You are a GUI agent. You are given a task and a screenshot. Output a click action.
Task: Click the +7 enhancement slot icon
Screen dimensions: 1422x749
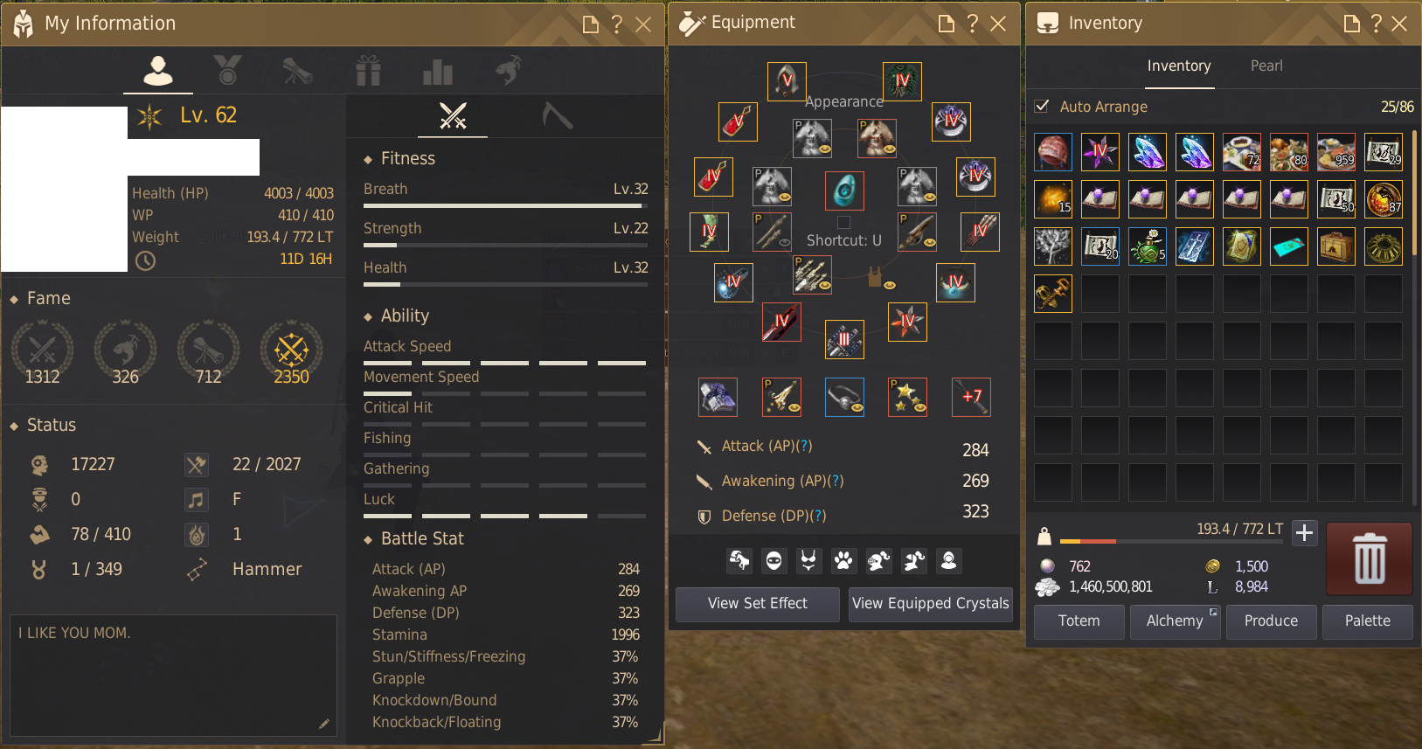pos(971,397)
